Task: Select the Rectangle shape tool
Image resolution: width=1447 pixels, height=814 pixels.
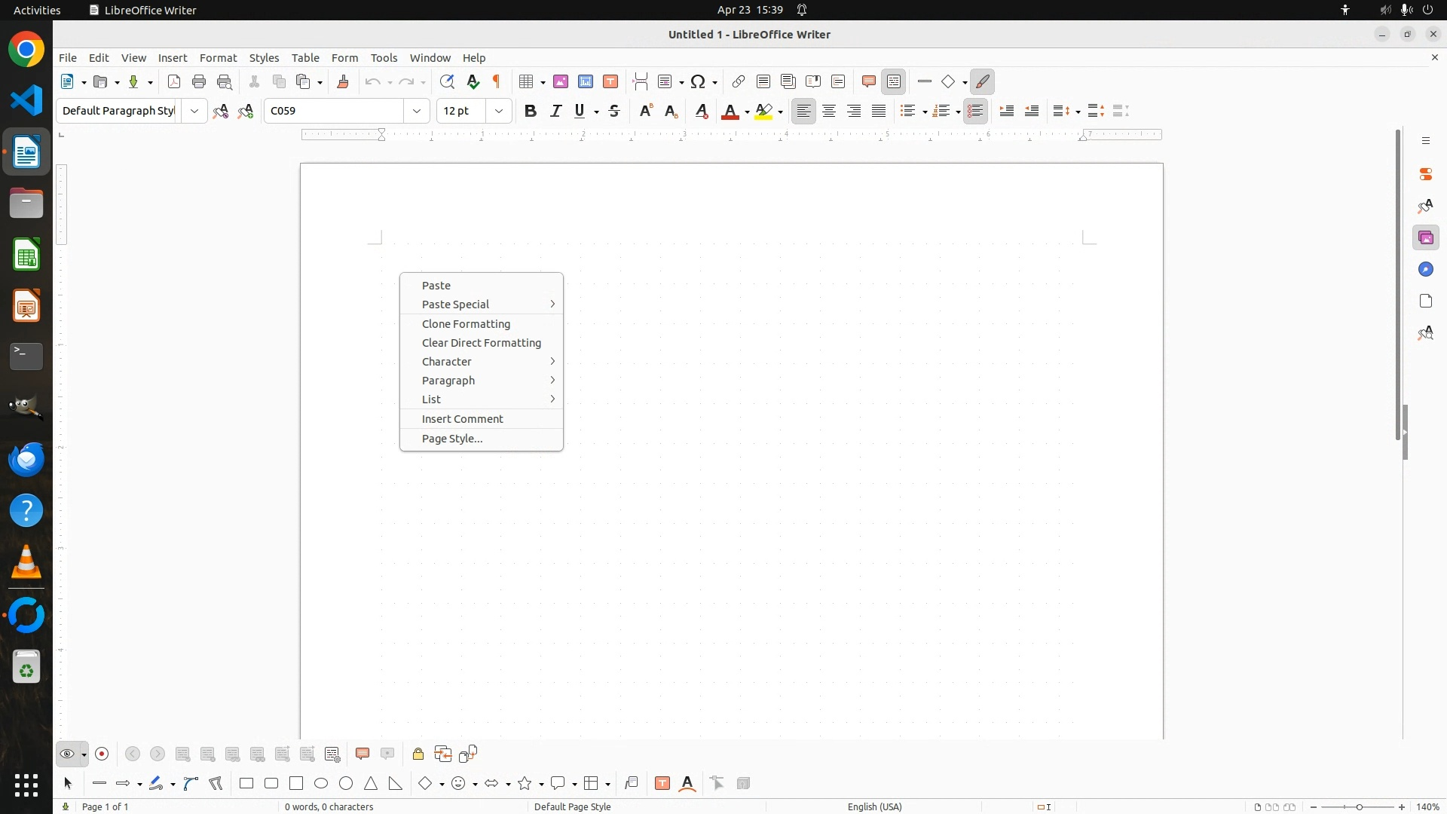Action: coord(246,784)
